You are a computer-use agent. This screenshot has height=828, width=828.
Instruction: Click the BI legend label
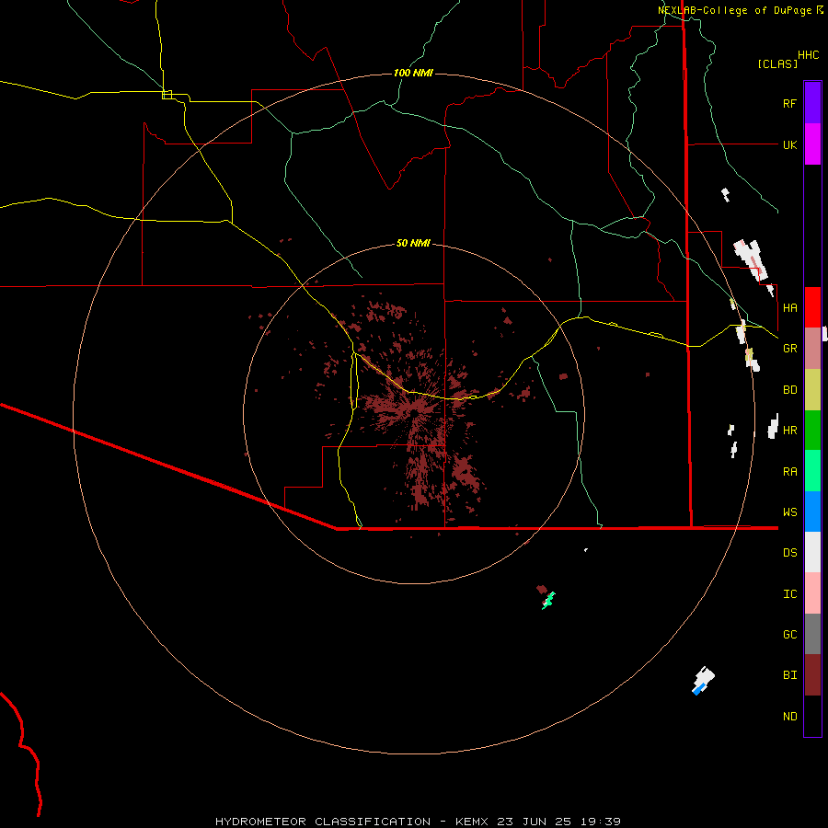(789, 675)
